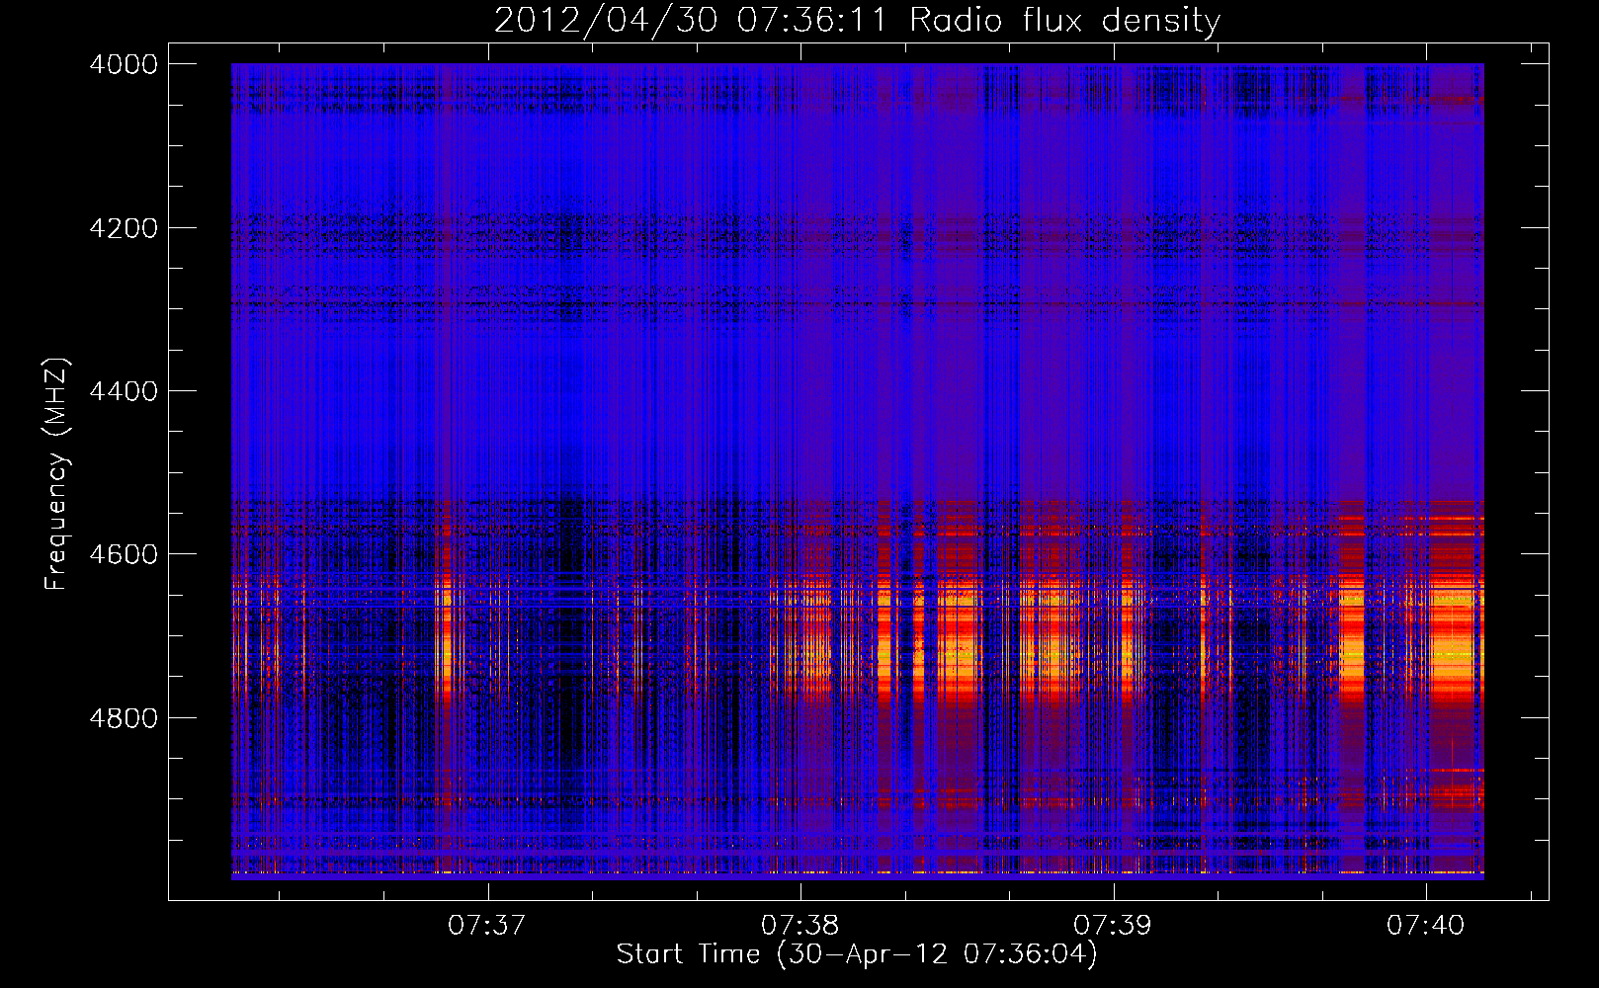Click the plot title "2012/04/30 07:36:11 Radio flux density"

coord(857,21)
